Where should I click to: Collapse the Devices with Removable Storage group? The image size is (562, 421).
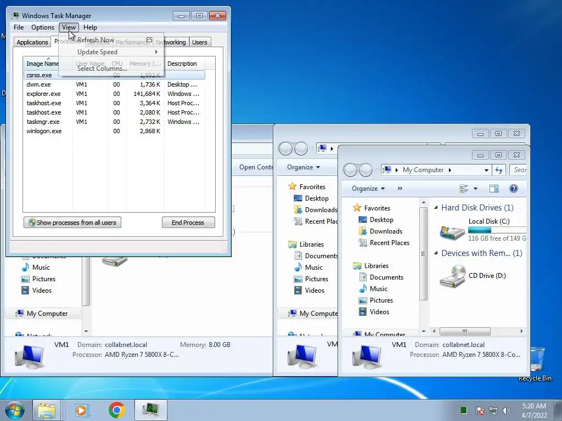pyautogui.click(x=436, y=253)
